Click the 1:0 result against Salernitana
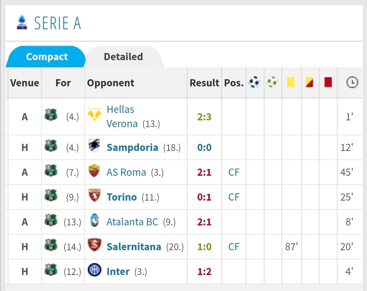367x291 pixels. pyautogui.click(x=204, y=247)
